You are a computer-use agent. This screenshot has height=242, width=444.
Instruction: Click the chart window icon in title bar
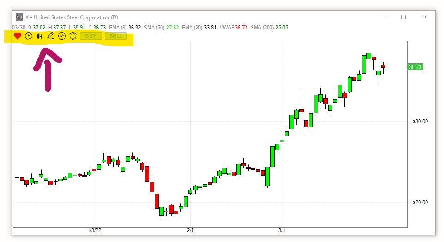[x=19, y=17]
